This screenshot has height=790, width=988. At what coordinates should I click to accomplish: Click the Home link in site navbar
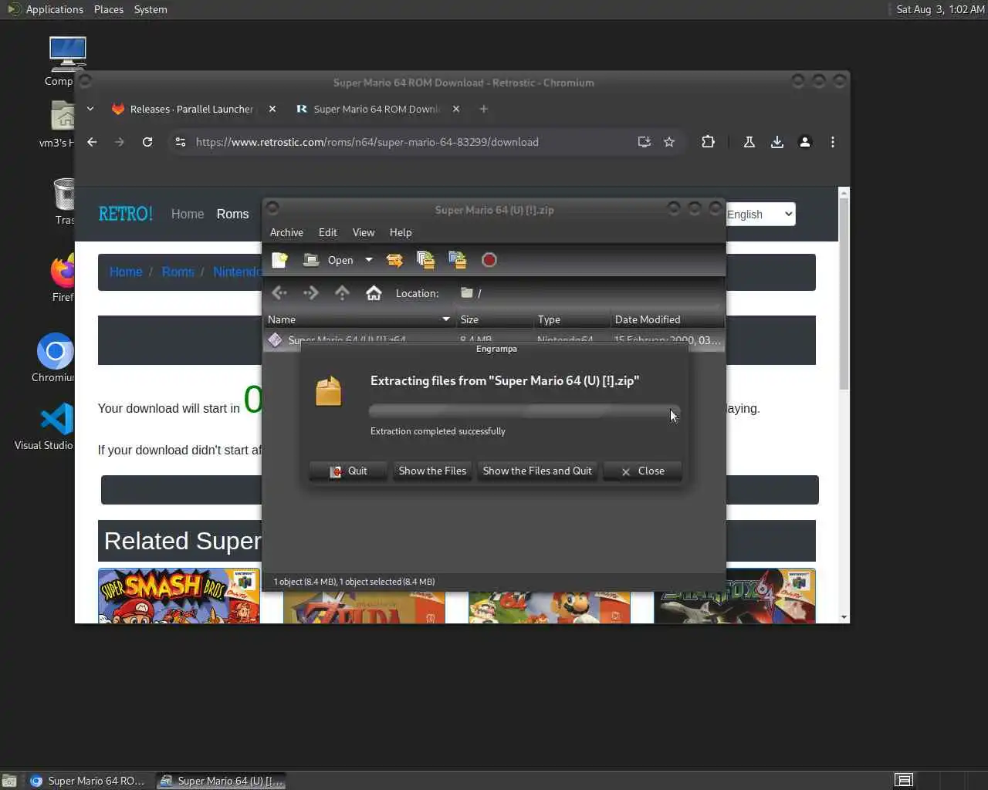[188, 214]
